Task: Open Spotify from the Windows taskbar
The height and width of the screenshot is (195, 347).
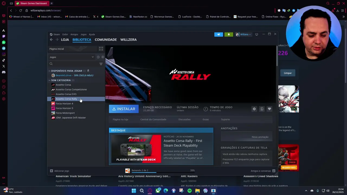Action: [x=189, y=191]
